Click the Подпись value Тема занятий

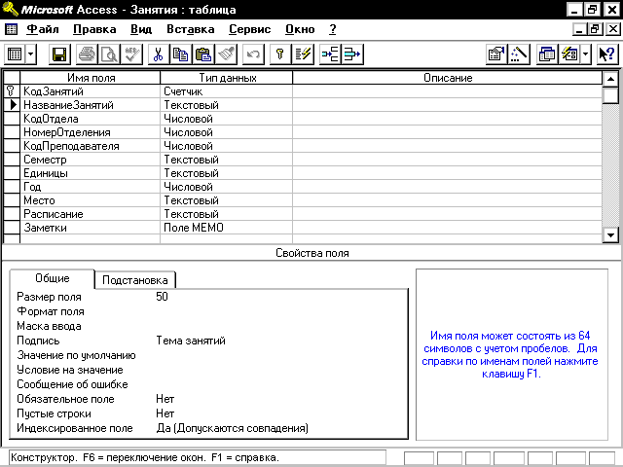pos(191,341)
